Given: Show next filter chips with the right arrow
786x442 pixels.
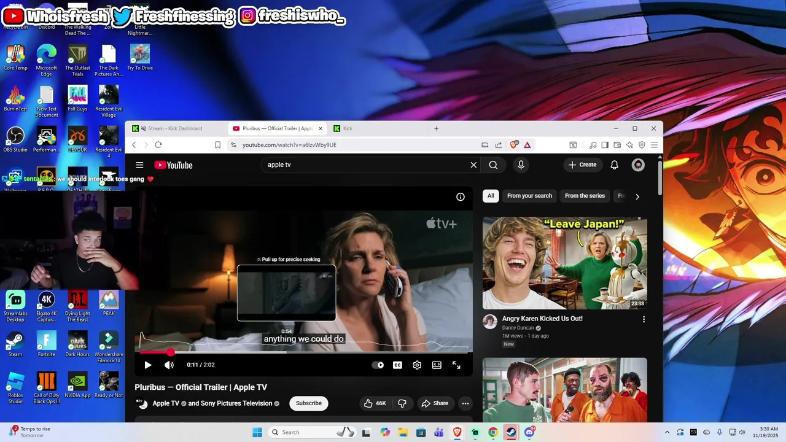Looking at the screenshot, I should point(637,196).
